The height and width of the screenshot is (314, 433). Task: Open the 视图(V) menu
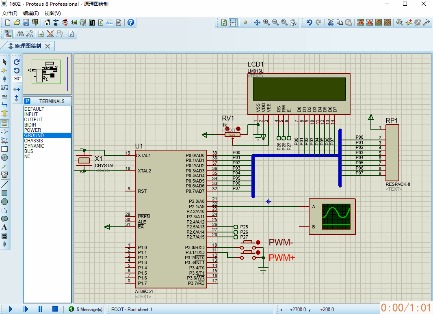pos(52,13)
